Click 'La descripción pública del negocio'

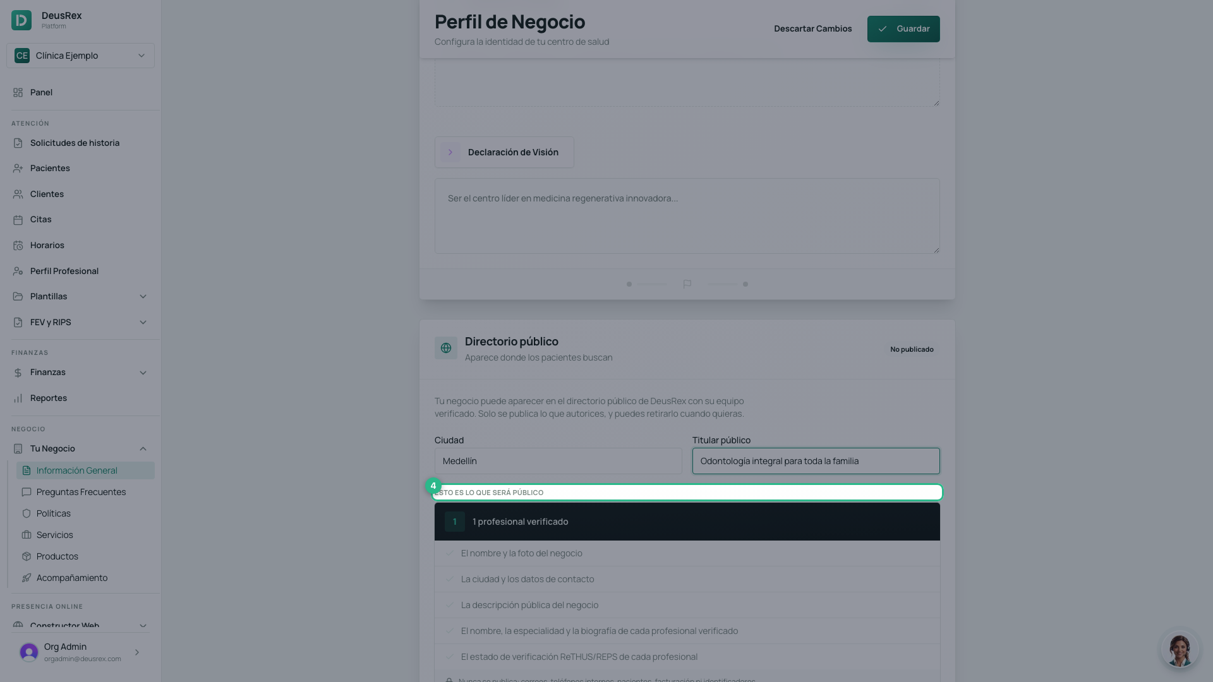(x=529, y=605)
